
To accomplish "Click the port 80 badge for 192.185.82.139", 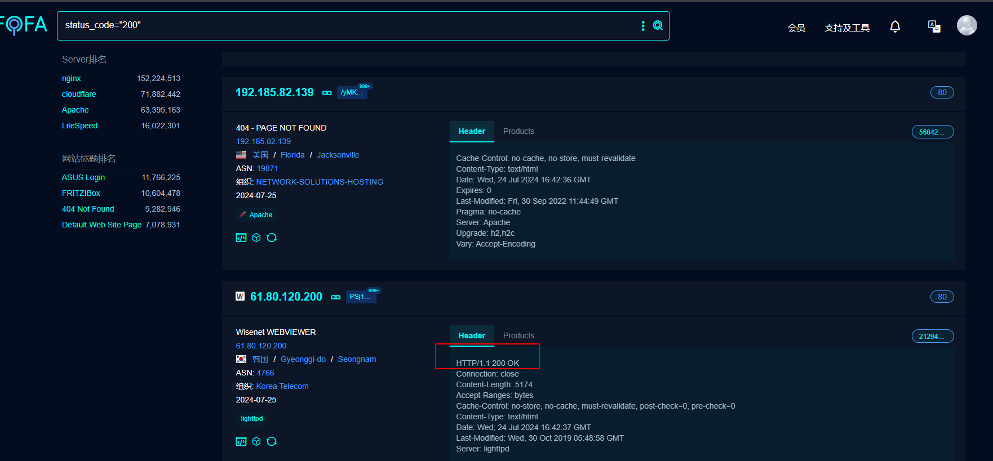I will pos(942,92).
